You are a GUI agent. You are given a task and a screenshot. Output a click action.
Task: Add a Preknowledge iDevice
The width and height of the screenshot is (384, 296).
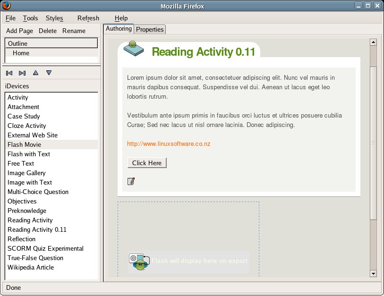pos(51,211)
